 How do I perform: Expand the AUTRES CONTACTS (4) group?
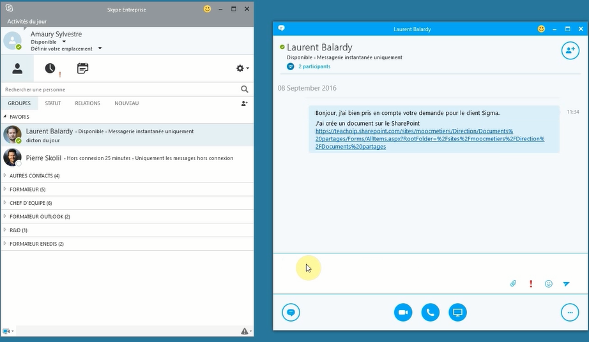click(x=5, y=175)
